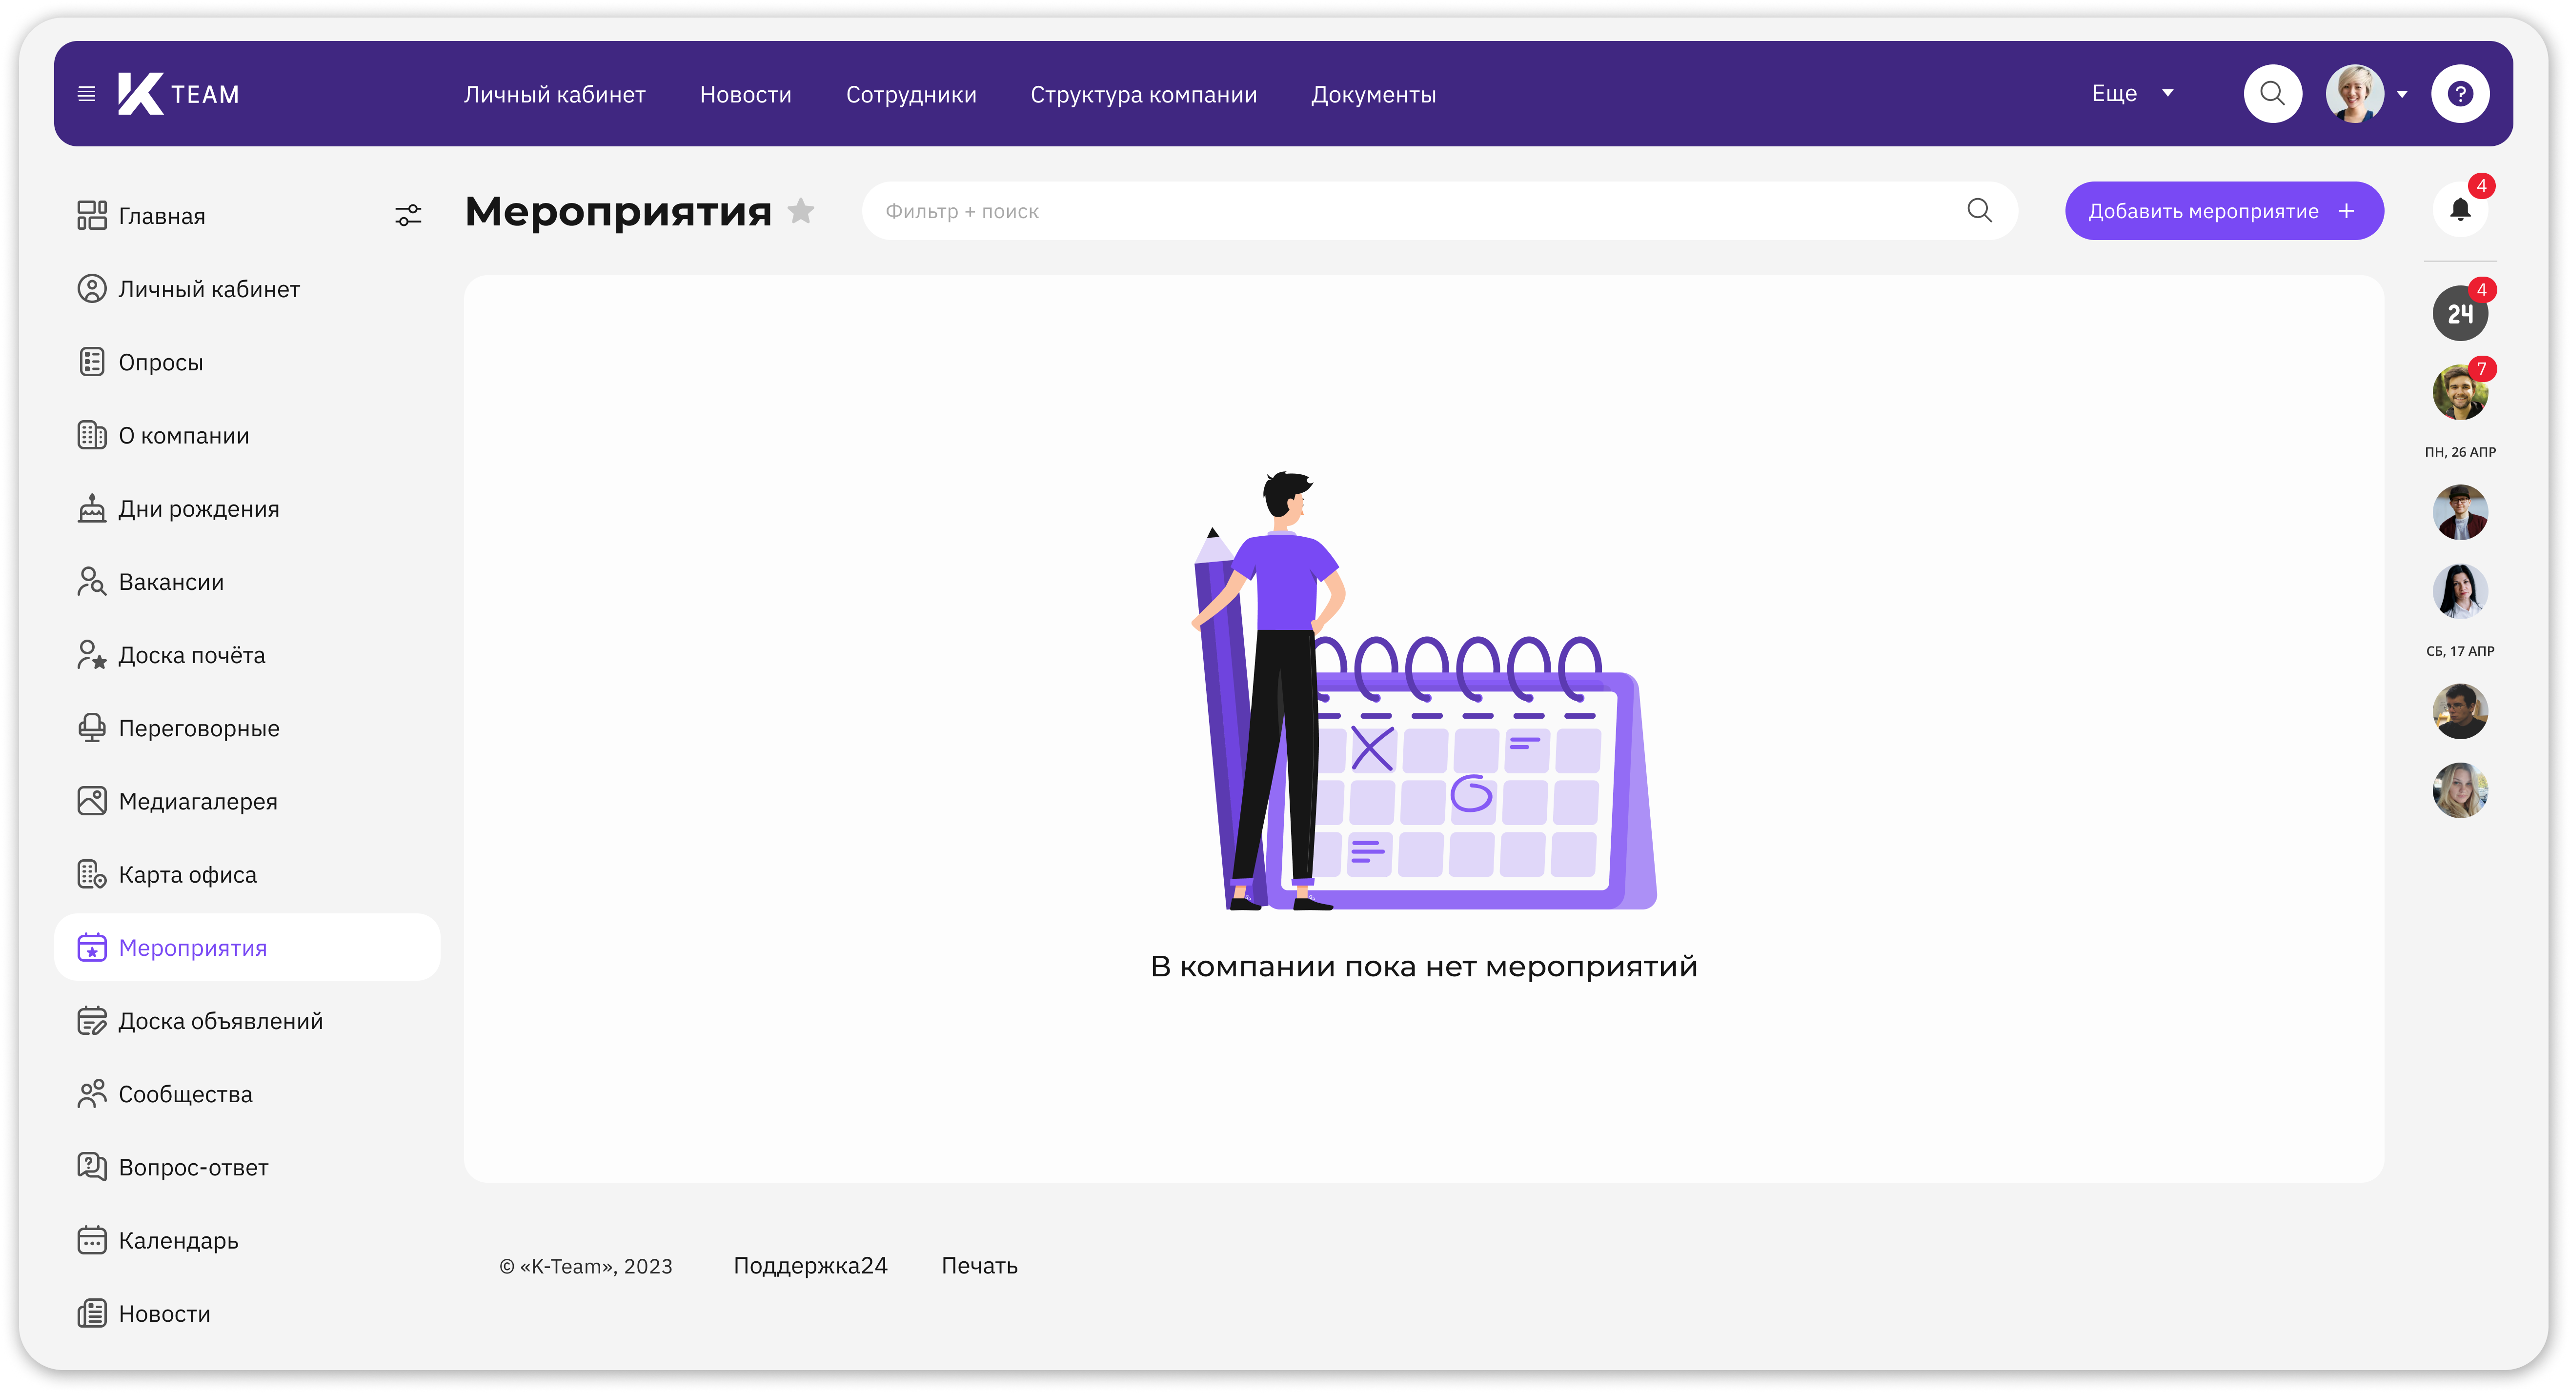This screenshot has width=2570, height=1393.
Task: Click the О компании building icon
Action: 92,435
